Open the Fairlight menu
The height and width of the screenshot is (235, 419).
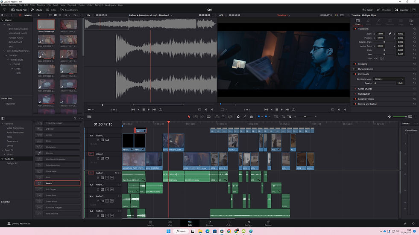(x=98, y=5)
